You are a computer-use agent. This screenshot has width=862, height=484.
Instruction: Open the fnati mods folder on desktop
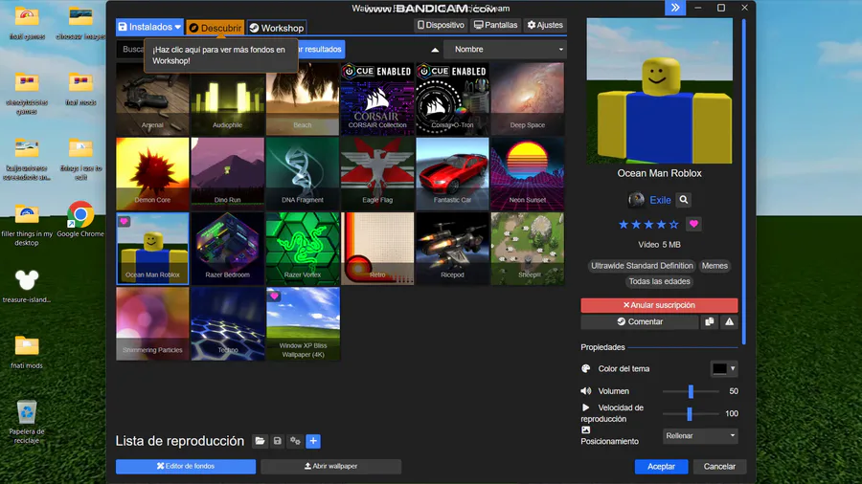tap(27, 351)
